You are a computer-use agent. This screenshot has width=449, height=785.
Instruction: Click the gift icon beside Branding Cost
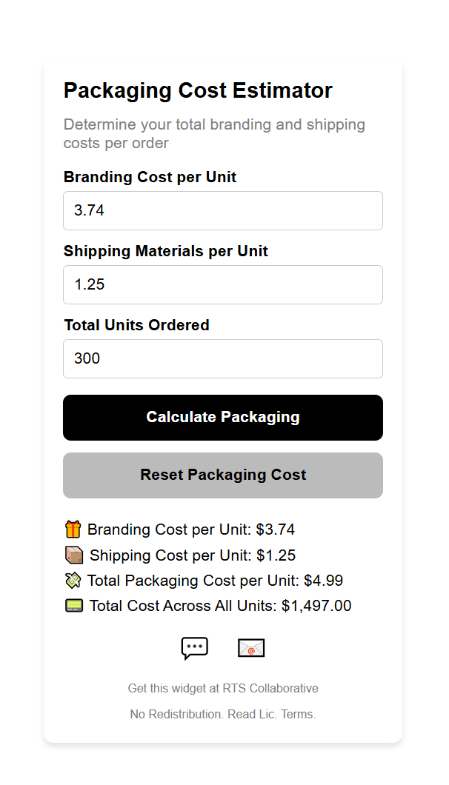click(x=72, y=529)
